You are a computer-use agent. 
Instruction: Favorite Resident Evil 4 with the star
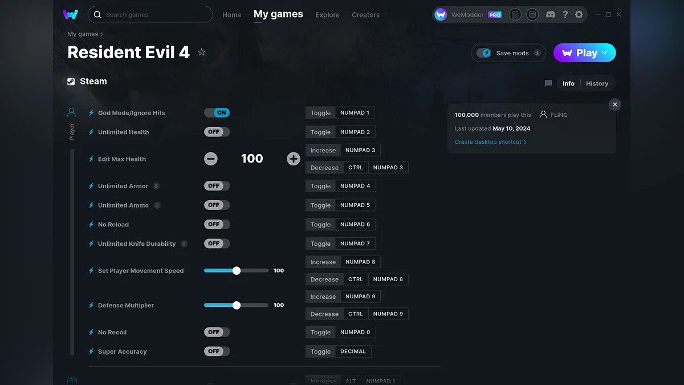[201, 52]
